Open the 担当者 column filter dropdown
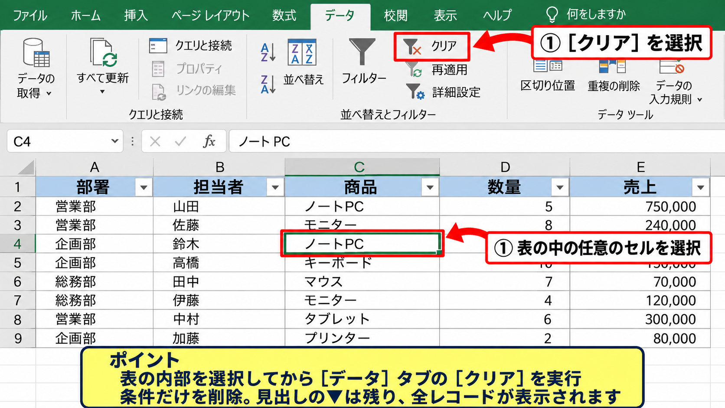The height and width of the screenshot is (408, 725). click(x=275, y=188)
